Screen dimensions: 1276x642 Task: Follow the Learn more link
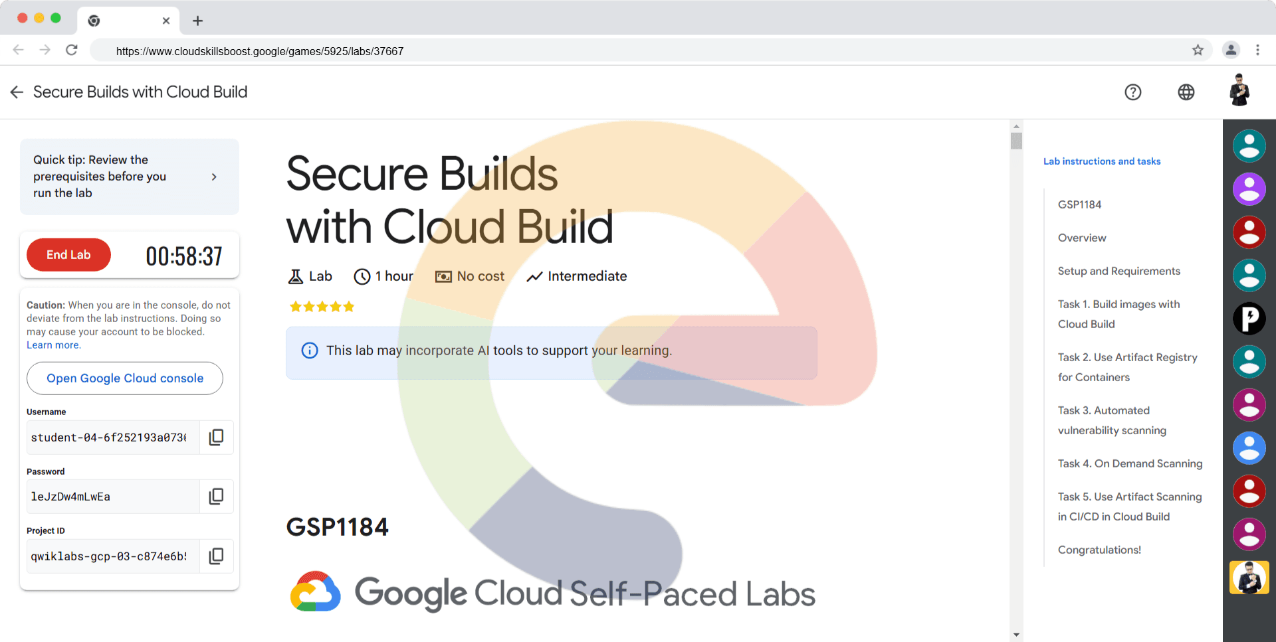pos(53,345)
